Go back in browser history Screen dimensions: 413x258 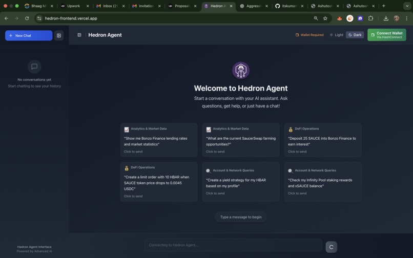tap(6, 18)
